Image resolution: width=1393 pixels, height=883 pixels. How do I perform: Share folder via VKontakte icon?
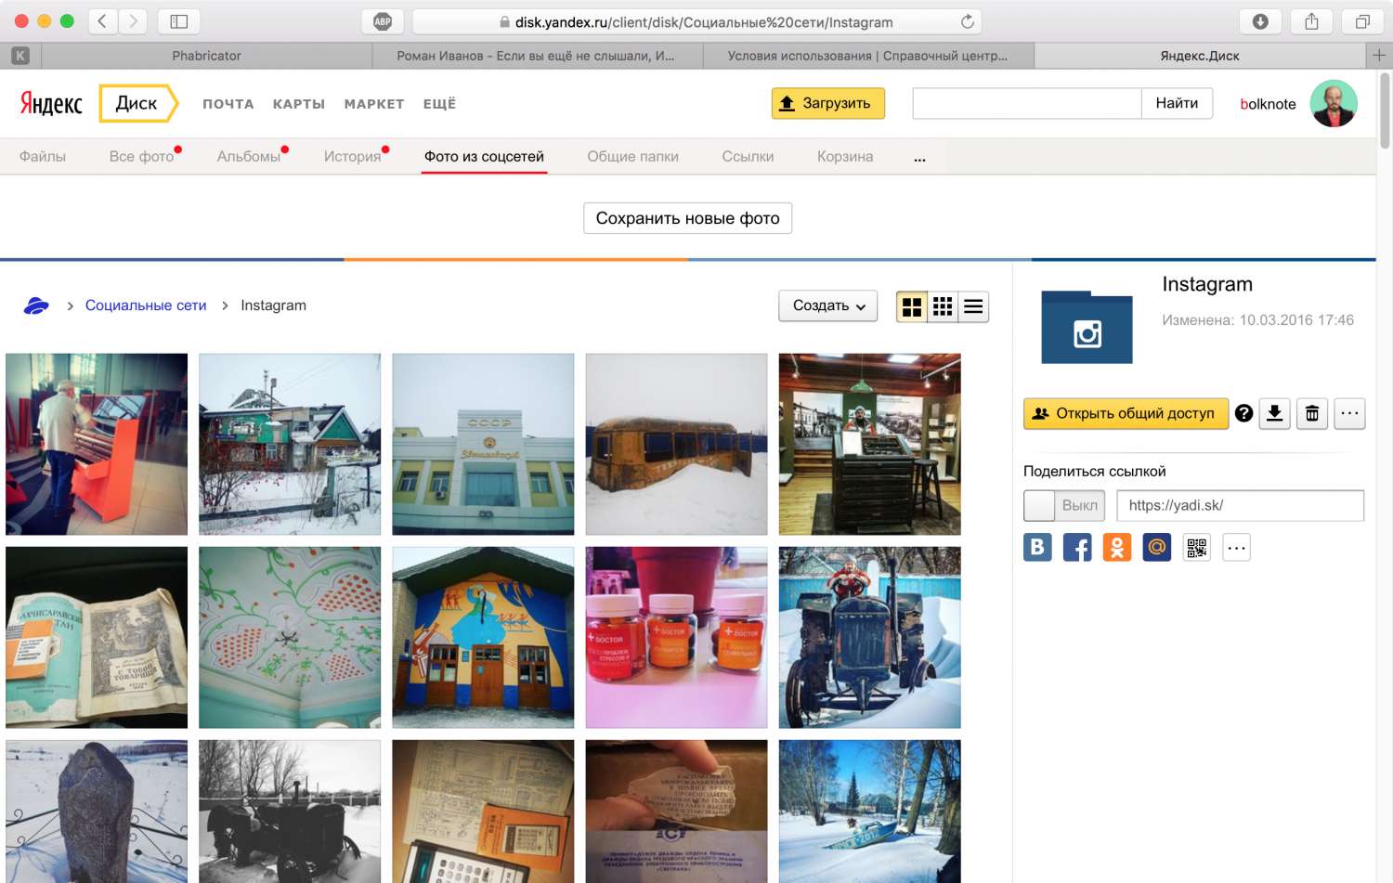(1037, 547)
